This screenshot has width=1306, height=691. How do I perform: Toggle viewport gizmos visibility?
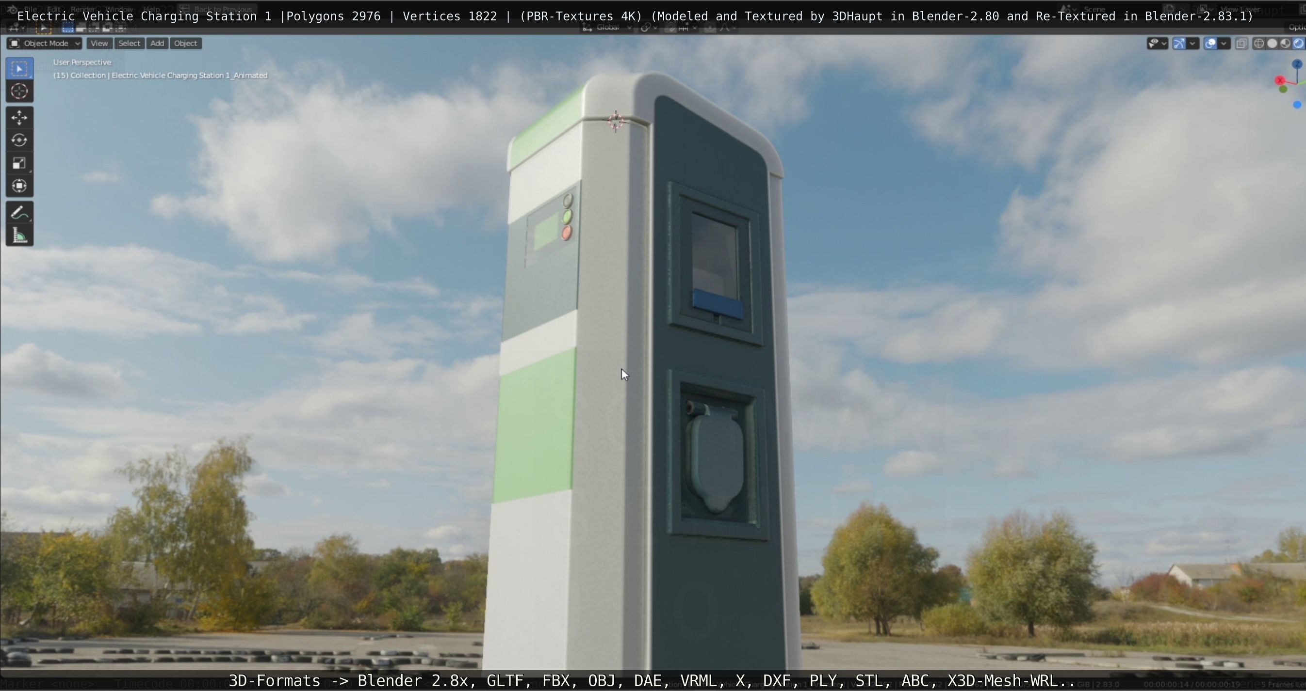pos(1179,44)
